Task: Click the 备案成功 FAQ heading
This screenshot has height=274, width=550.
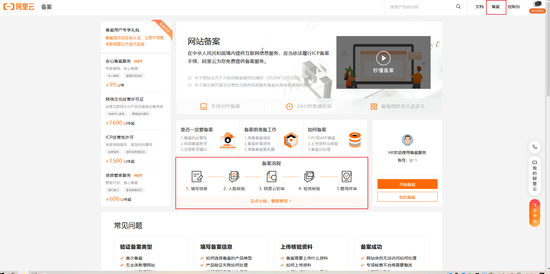Action: click(x=371, y=247)
